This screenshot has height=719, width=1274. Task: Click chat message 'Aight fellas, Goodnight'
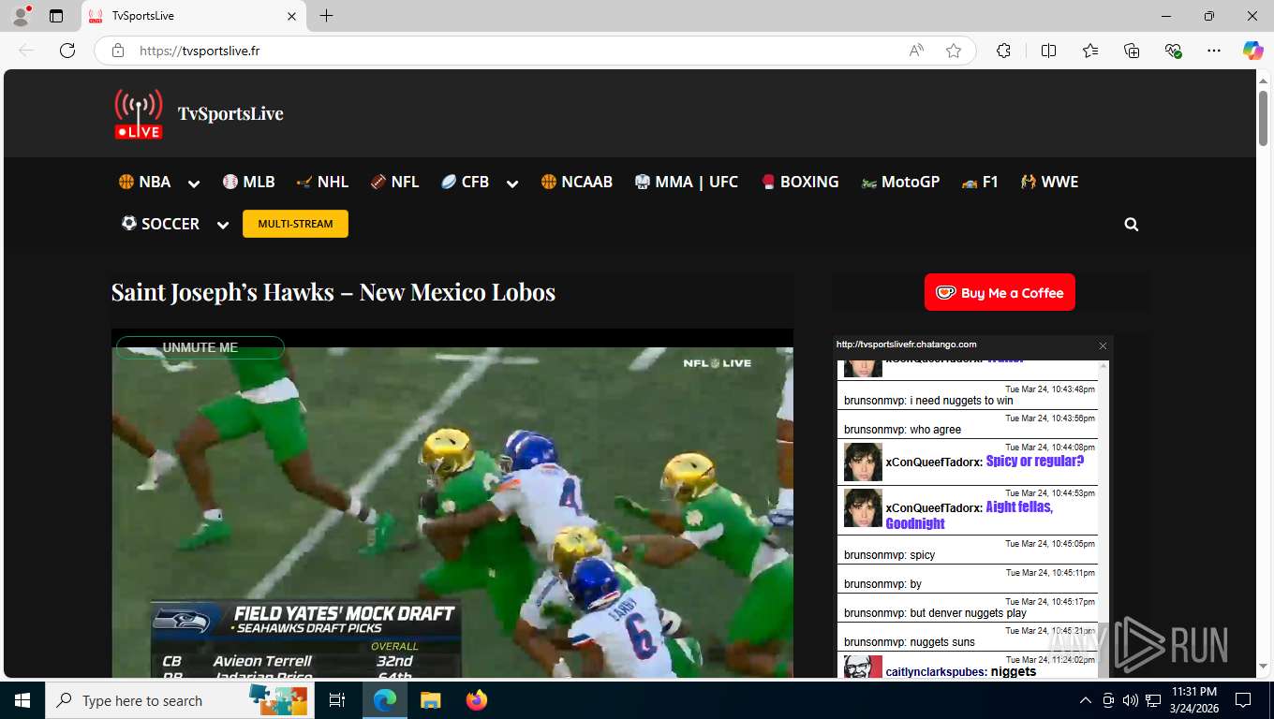point(970,515)
